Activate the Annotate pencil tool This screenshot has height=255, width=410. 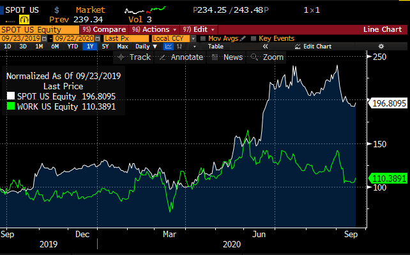(x=181, y=57)
